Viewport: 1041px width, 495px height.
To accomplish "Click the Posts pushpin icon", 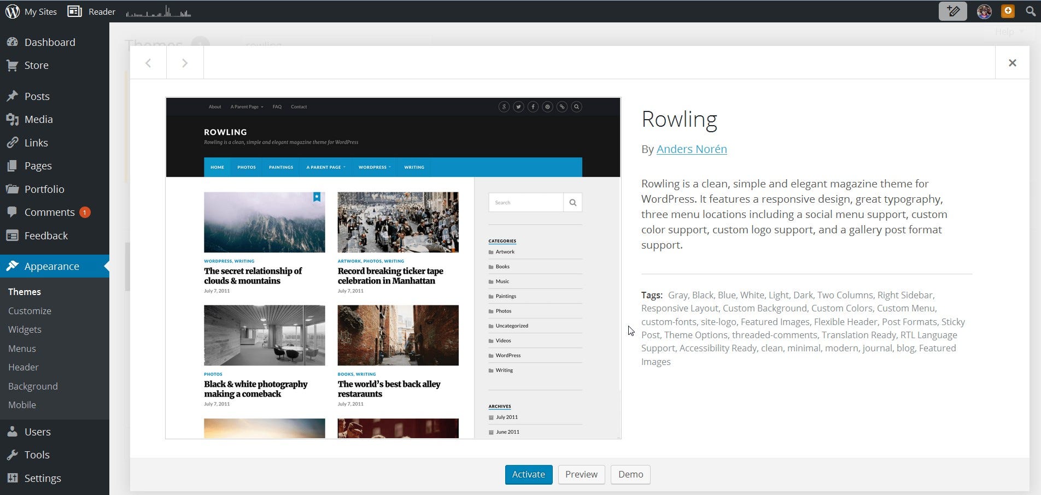I will click(12, 96).
